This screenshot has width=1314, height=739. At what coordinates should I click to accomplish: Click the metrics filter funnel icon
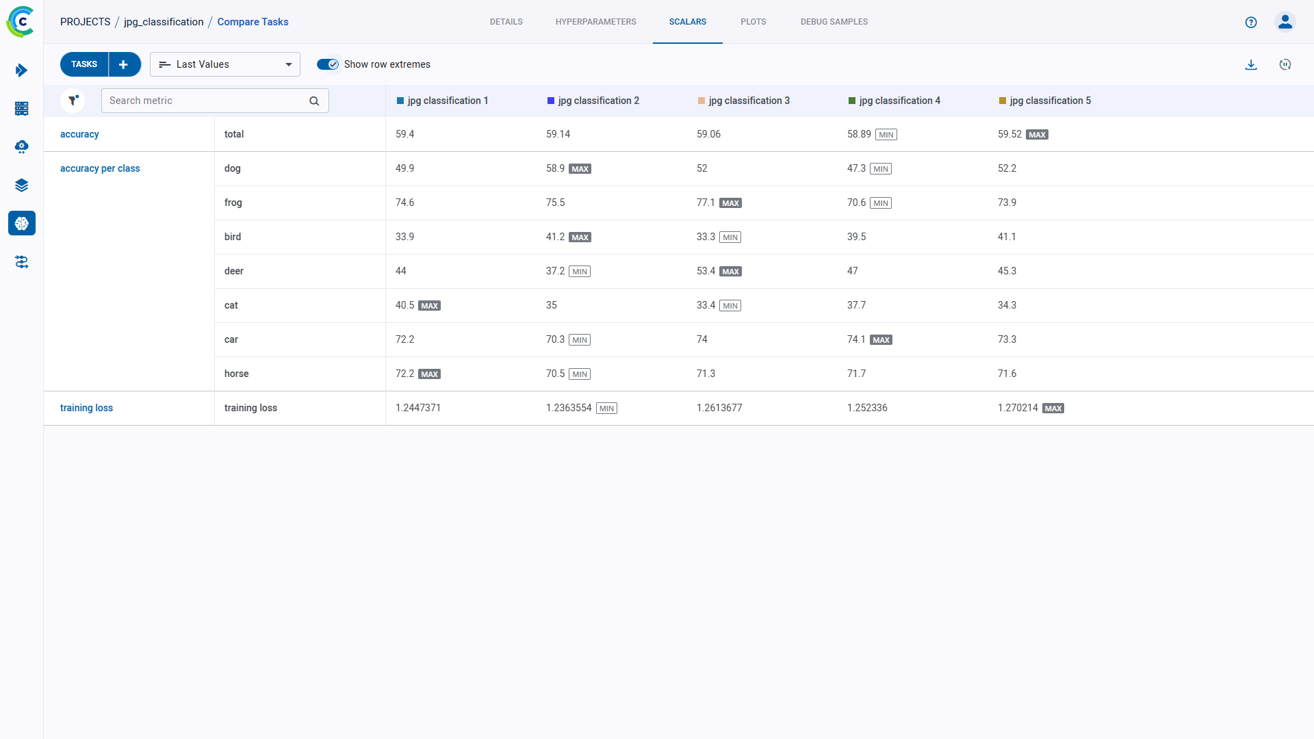point(73,100)
